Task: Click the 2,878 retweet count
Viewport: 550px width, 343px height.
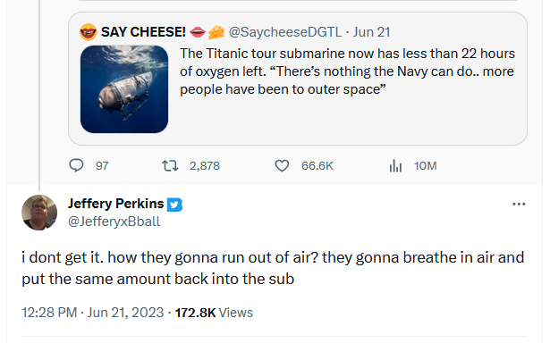Action: coord(205,166)
